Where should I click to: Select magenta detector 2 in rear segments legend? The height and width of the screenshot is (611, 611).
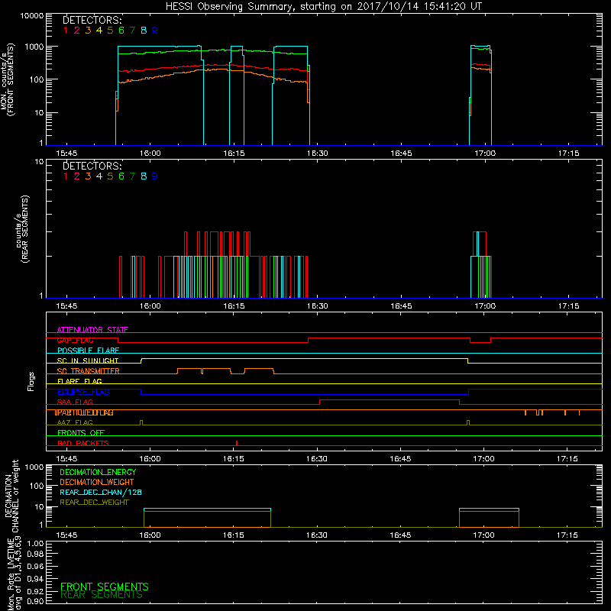point(77,176)
